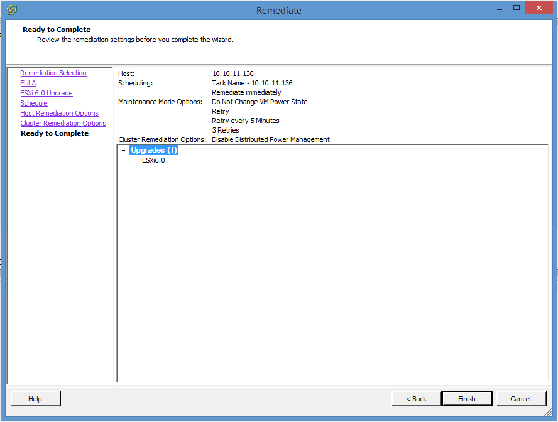
Task: Click the Help button
Action: [35, 399]
